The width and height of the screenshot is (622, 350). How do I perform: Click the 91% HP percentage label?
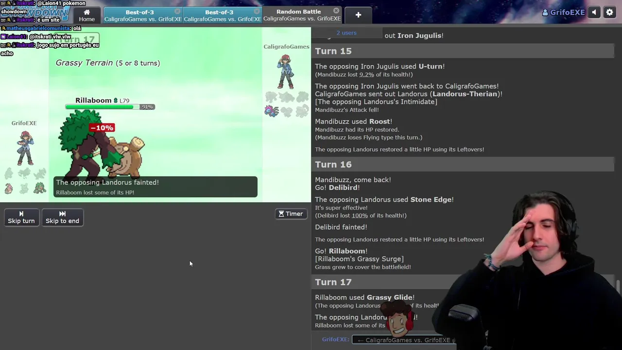pos(147,107)
